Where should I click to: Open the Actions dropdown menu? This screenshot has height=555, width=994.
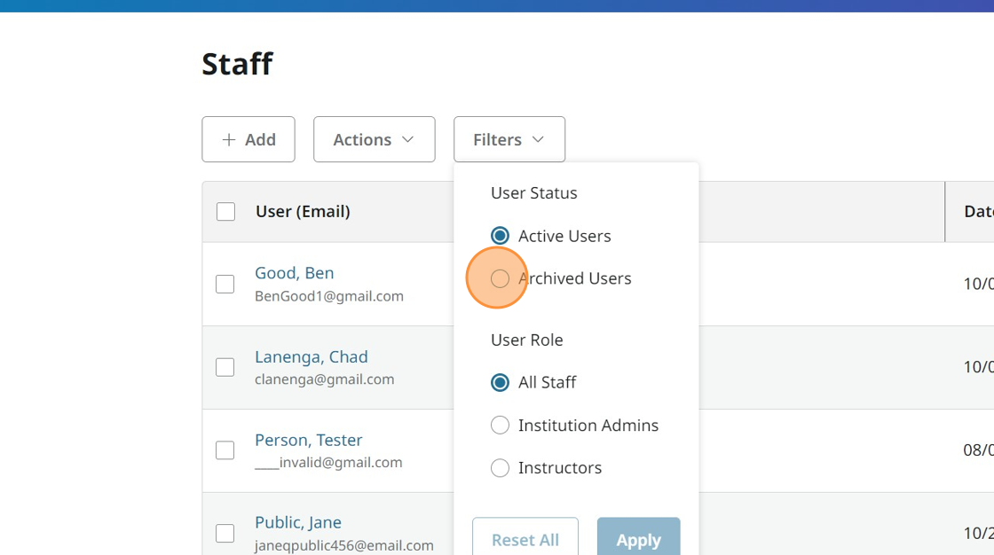(374, 139)
